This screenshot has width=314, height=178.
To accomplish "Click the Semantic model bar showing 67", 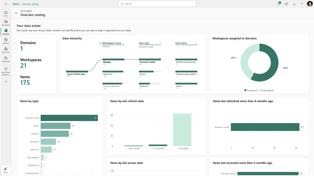I will pos(69,118).
